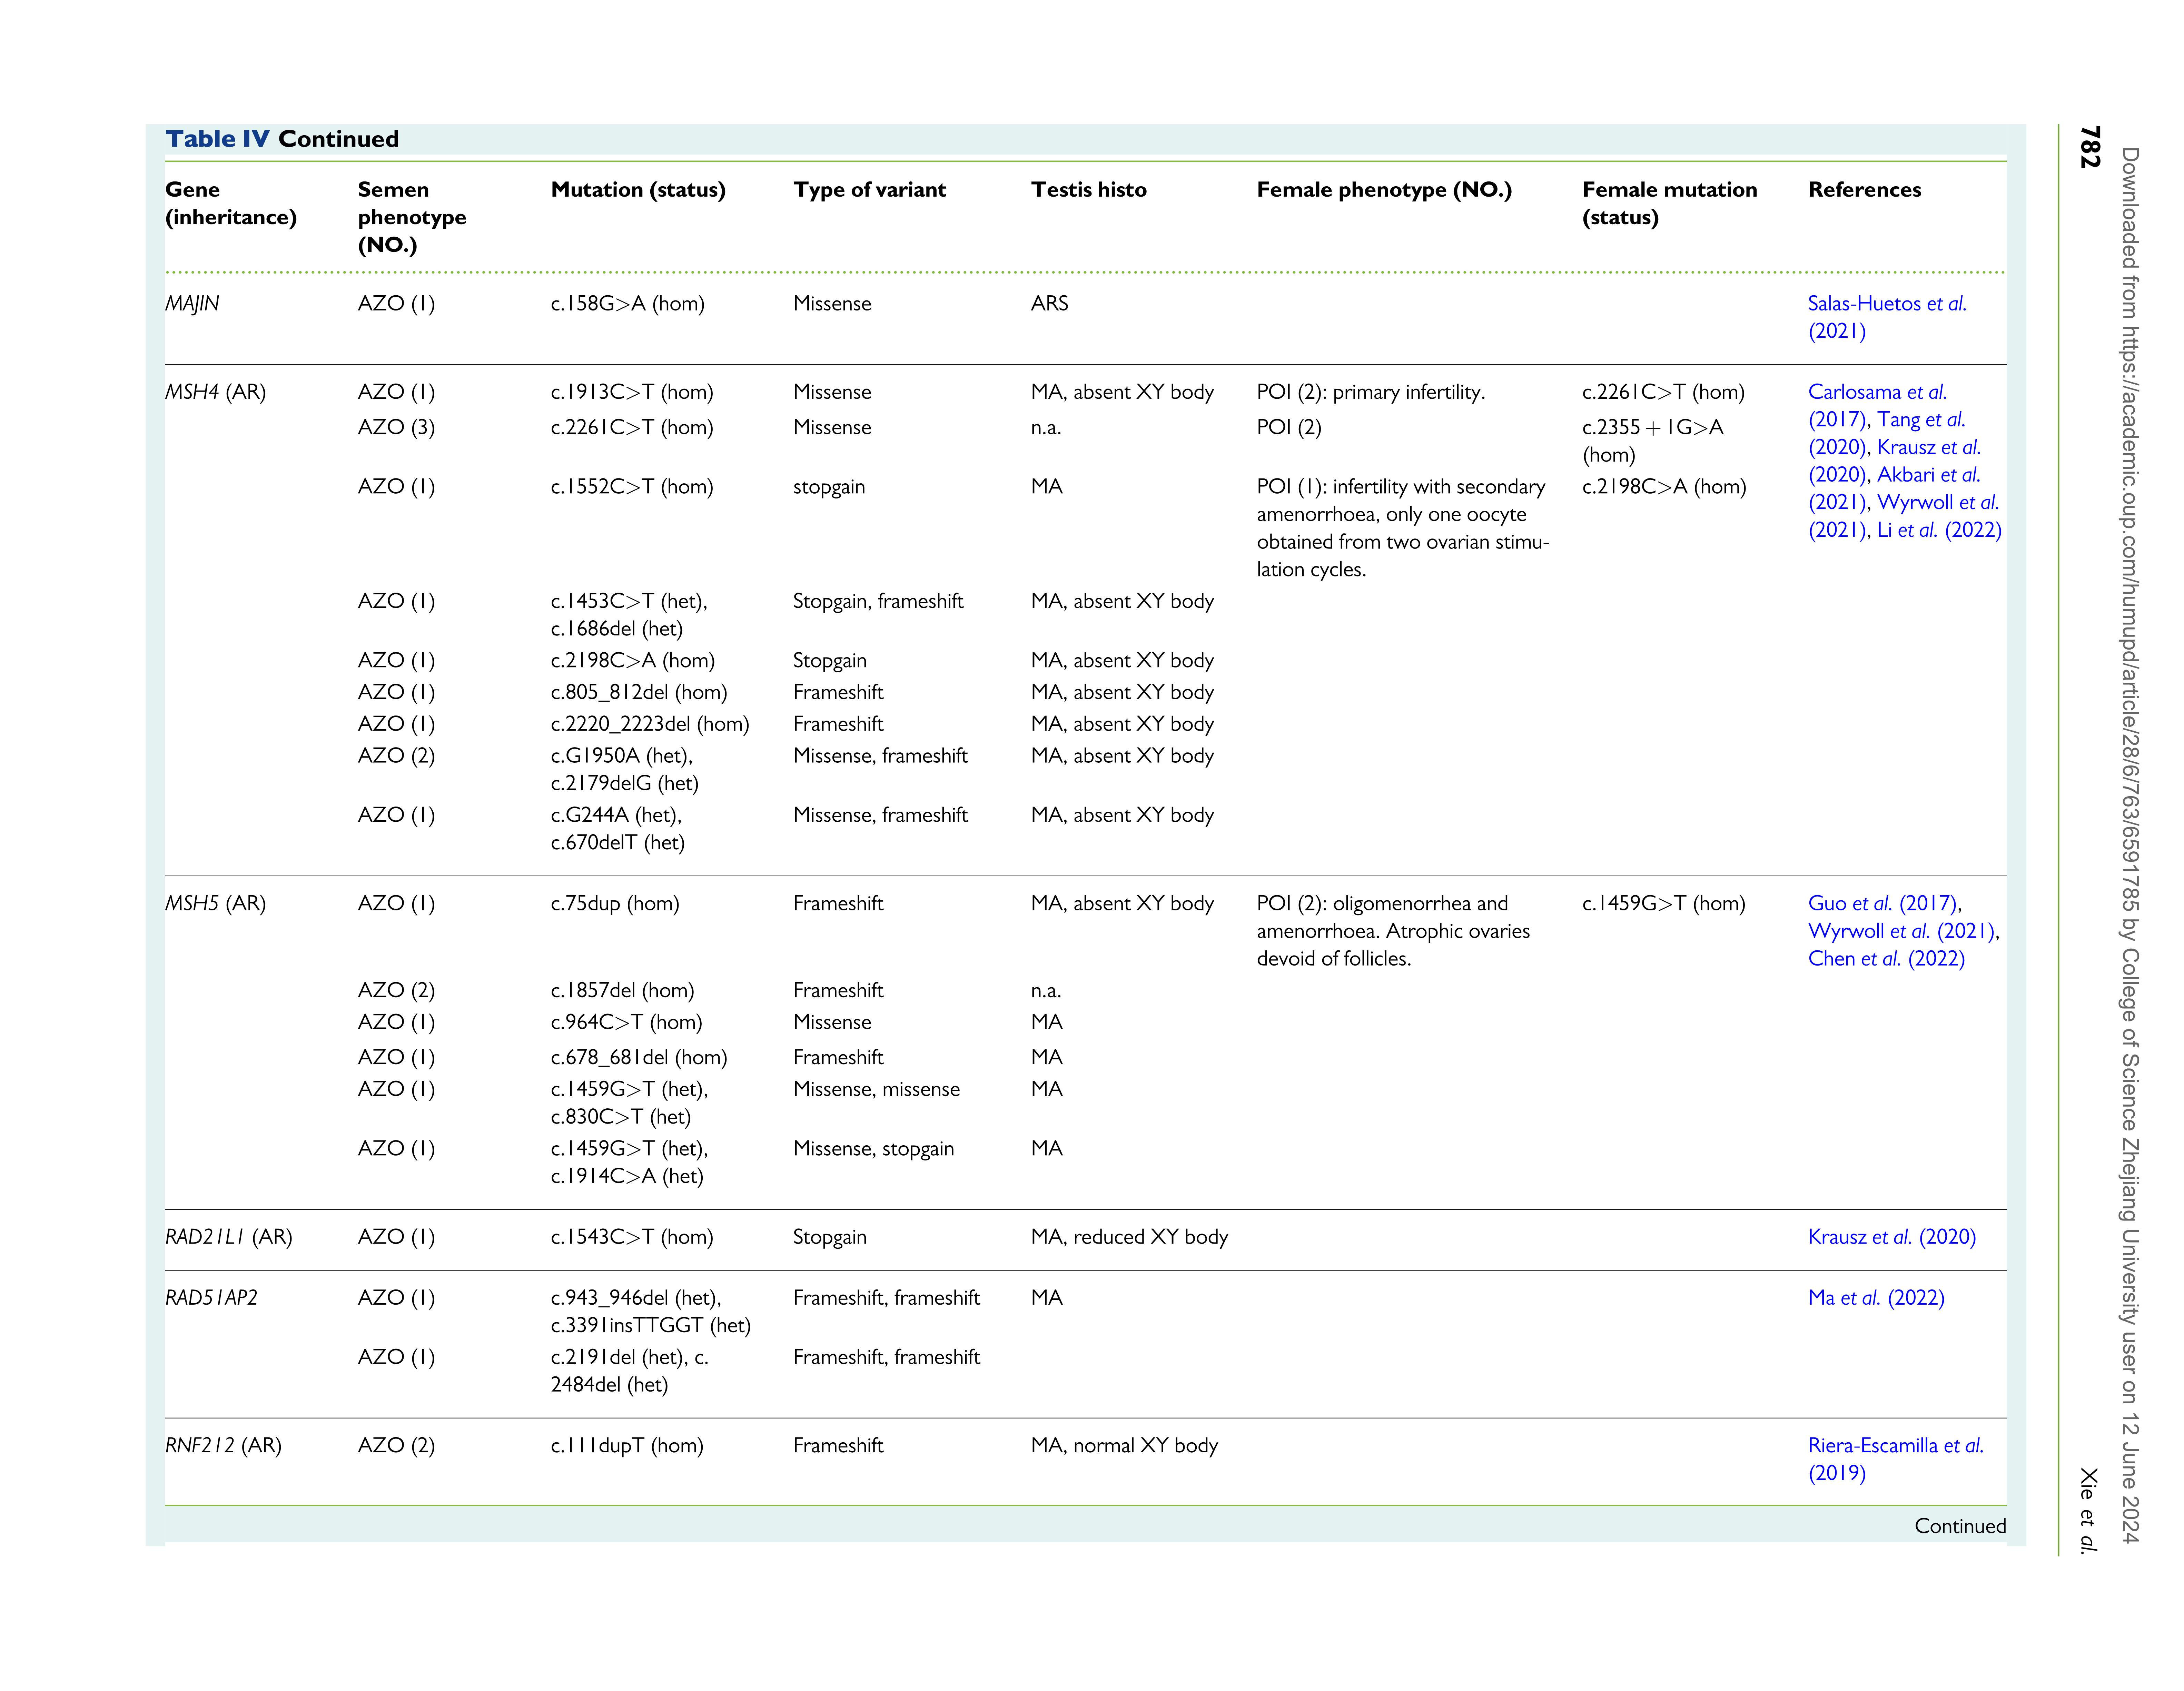Select the Mutation (status) column header
Viewport: 2184px width, 1691px height.
tap(638, 190)
